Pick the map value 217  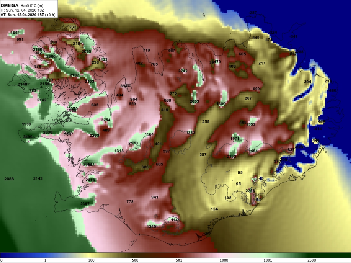tap(262, 63)
